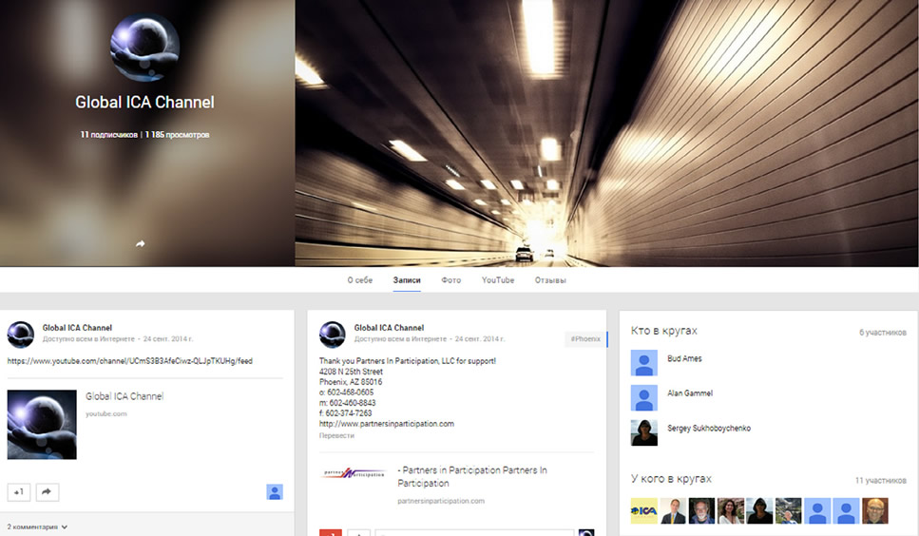Switch to the О себе tab
Viewport: 919px width, 536px height.
click(360, 280)
